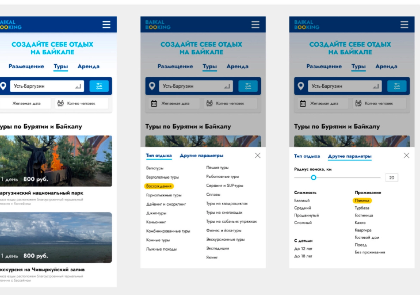Switch to Размещение tab in left mockup

(26, 67)
